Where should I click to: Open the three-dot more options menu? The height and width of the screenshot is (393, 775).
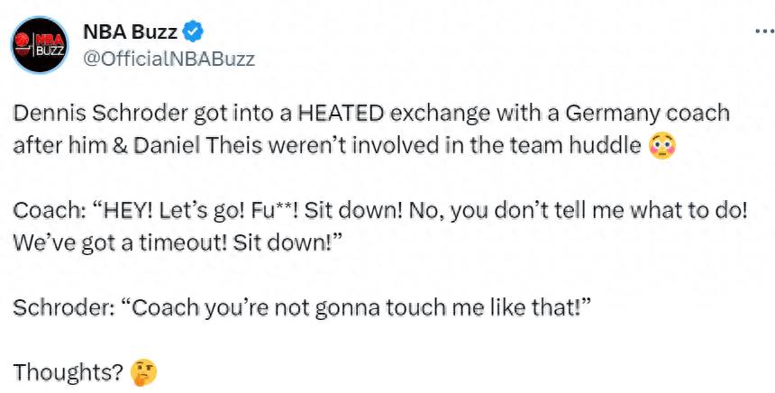point(765,32)
